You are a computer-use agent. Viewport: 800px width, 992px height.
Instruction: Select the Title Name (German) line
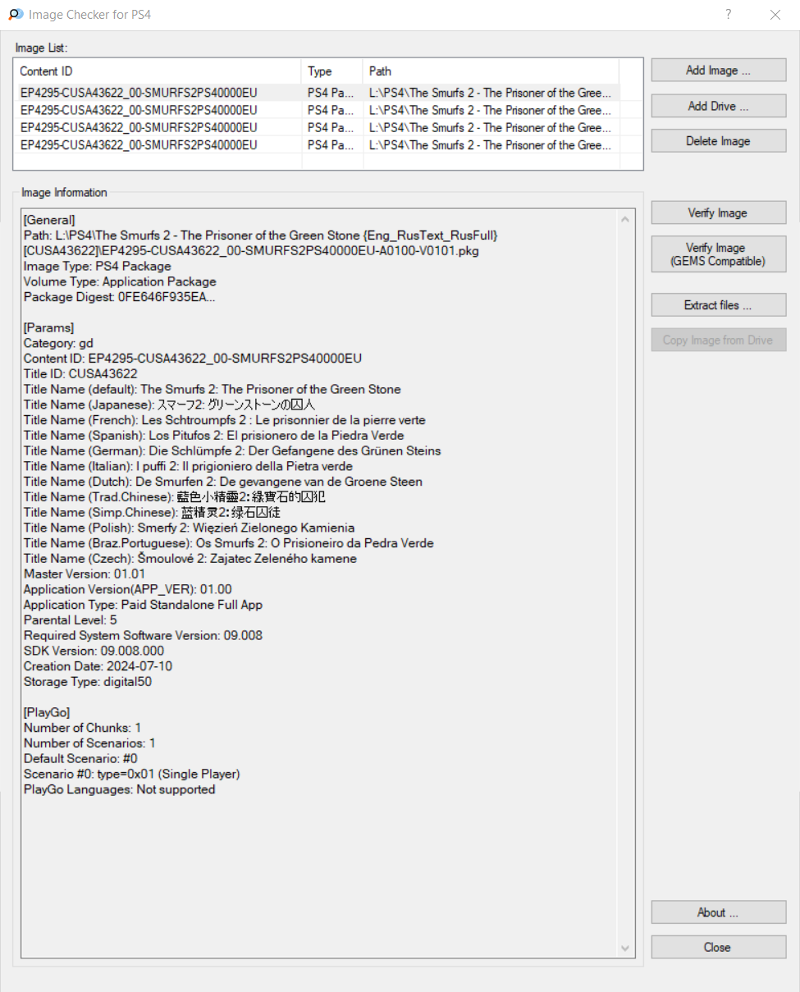click(232, 450)
